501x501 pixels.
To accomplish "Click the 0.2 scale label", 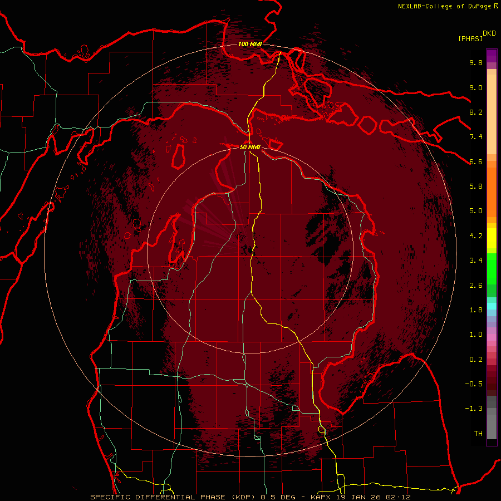I will point(476,360).
